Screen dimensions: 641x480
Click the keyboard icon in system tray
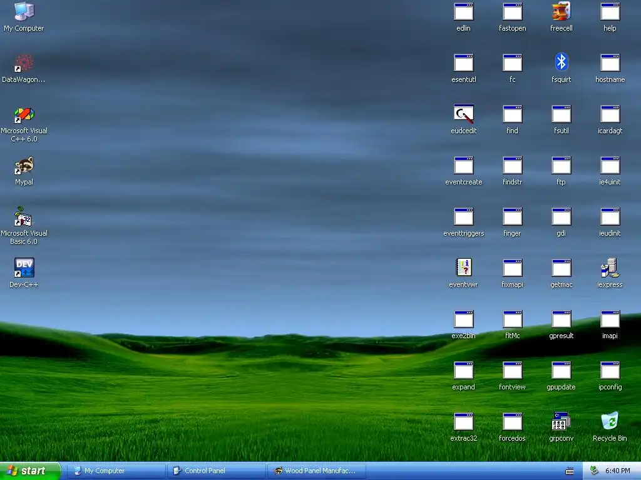(570, 471)
